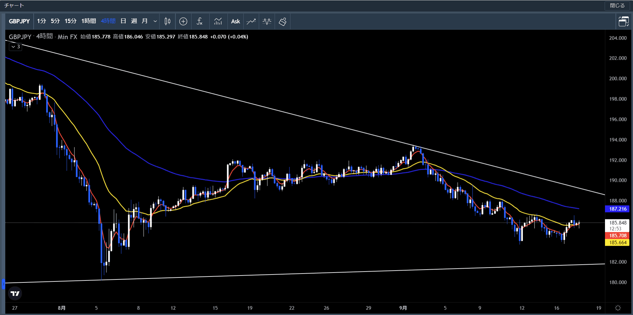
Task: Select the 4時間 timeframe
Action: (x=108, y=21)
